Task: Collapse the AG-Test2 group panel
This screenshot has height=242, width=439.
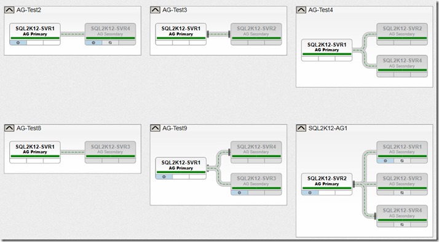Action: point(9,10)
